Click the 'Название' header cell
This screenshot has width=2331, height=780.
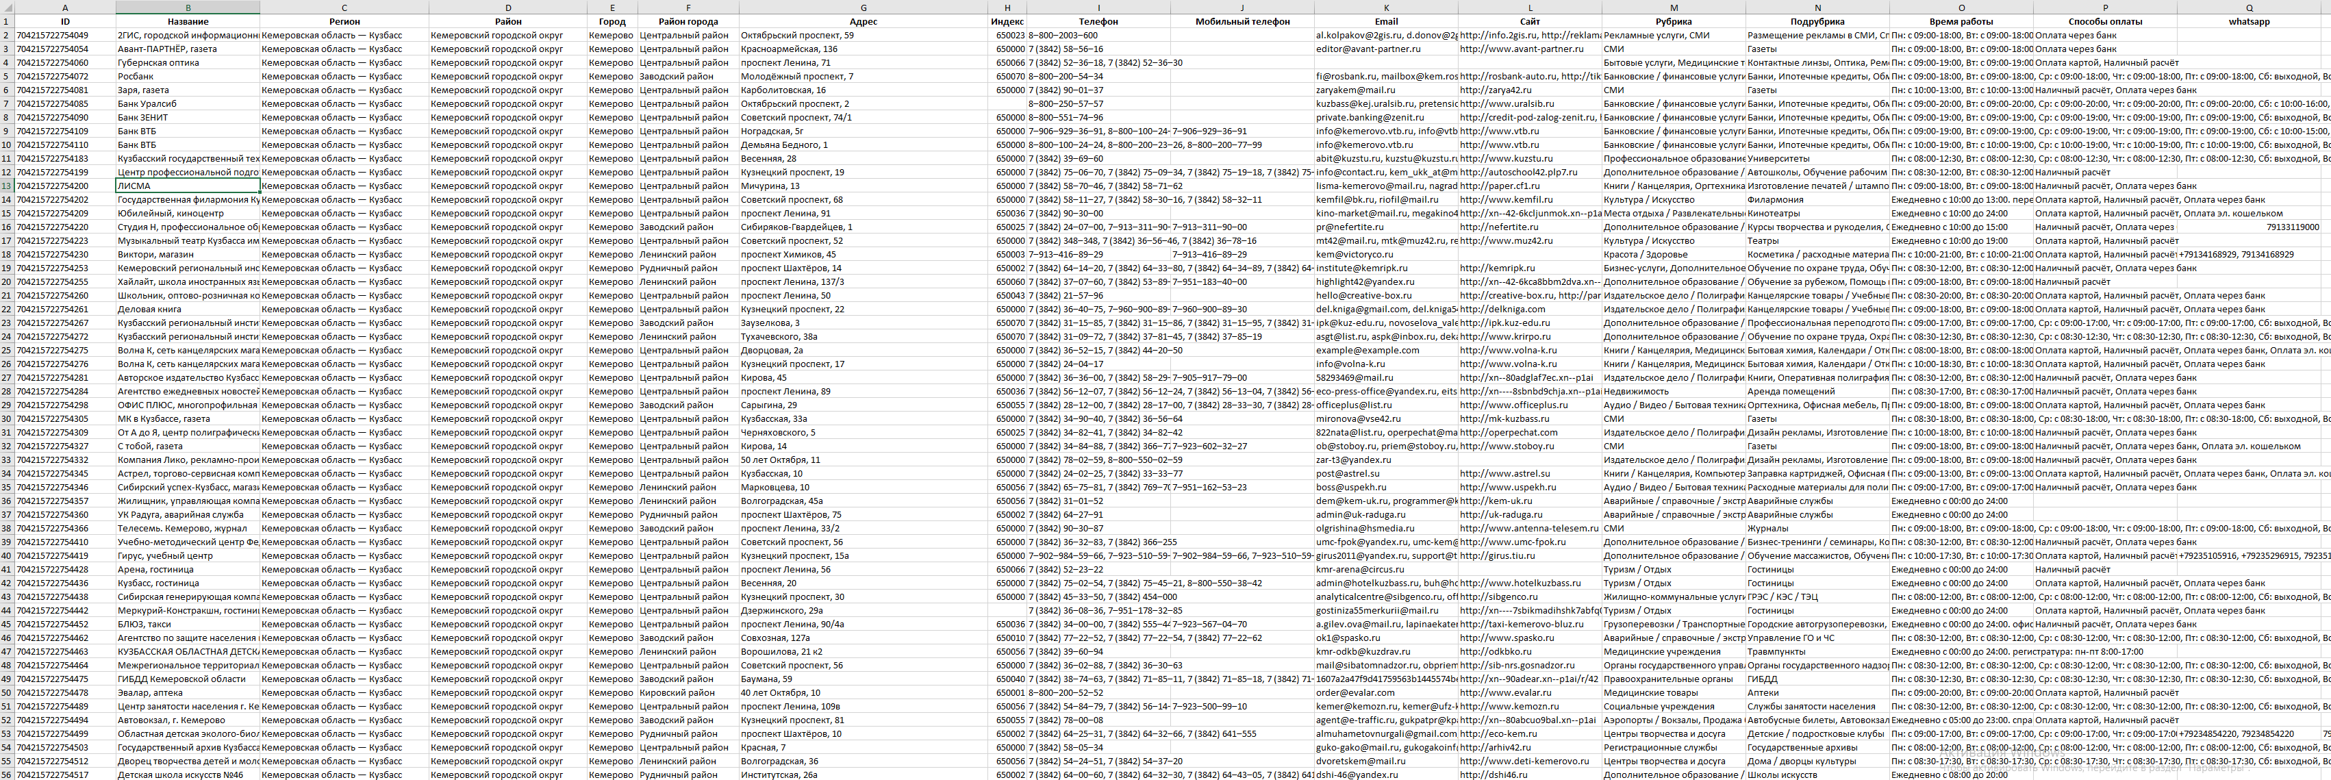tap(188, 22)
